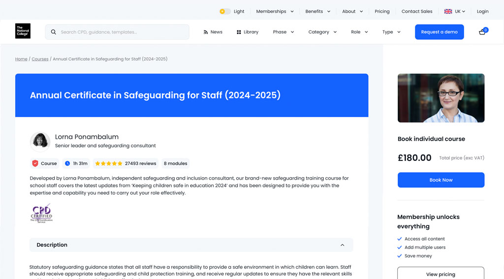The height and width of the screenshot is (279, 504).
Task: Click the course title banner heading
Action: (x=155, y=95)
